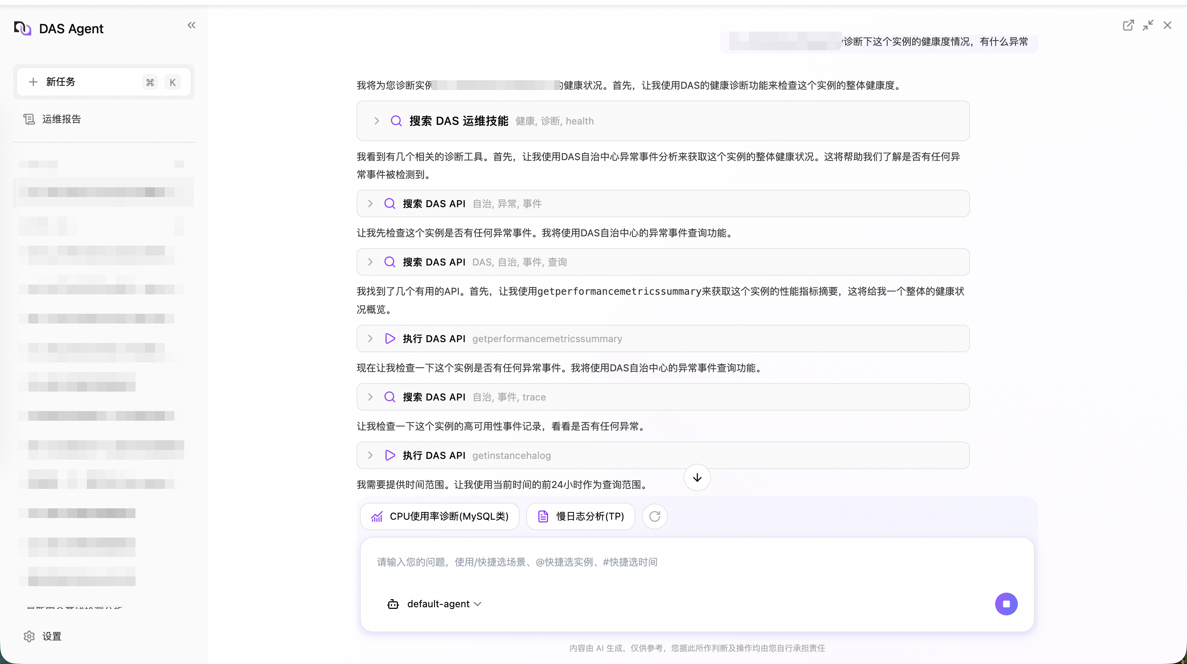Expand 搜索 DAS API 自治, 事件, trace step

click(370, 397)
